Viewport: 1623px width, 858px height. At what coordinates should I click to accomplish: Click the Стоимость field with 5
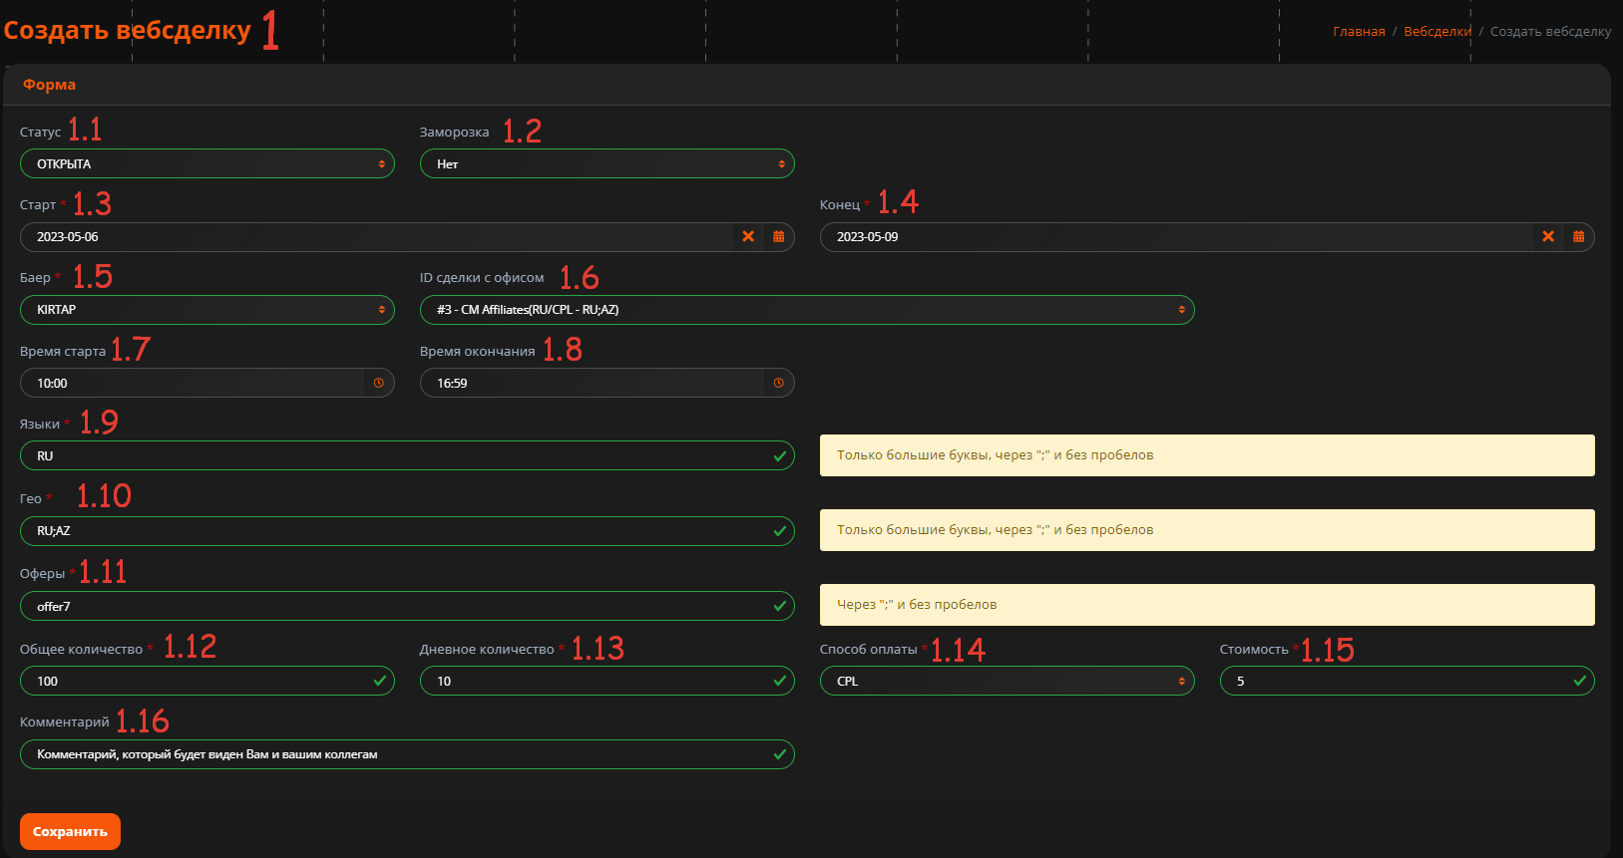pos(1408,681)
